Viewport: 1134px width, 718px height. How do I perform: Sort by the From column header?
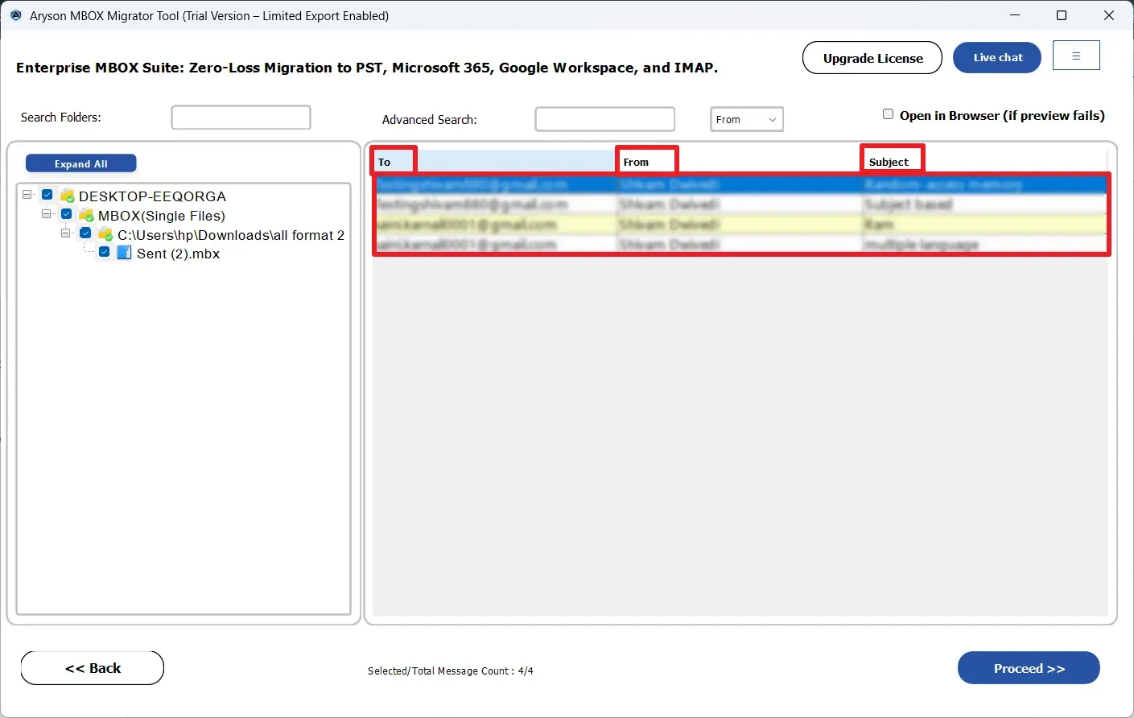(737, 161)
